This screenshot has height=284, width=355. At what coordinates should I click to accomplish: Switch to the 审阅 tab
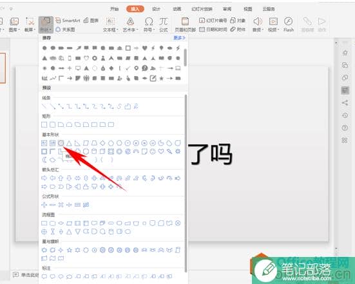[227, 9]
